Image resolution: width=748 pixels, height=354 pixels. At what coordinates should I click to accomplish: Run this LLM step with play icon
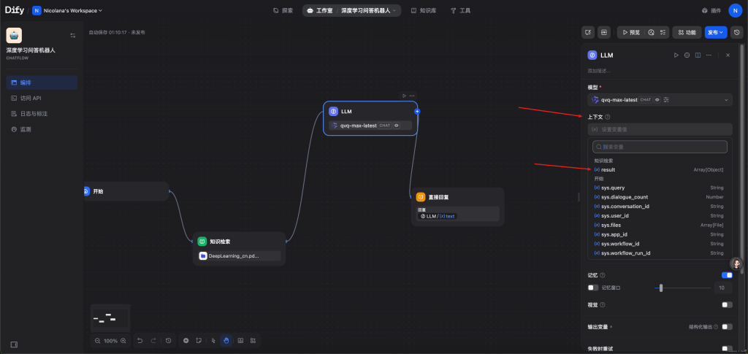(x=675, y=55)
